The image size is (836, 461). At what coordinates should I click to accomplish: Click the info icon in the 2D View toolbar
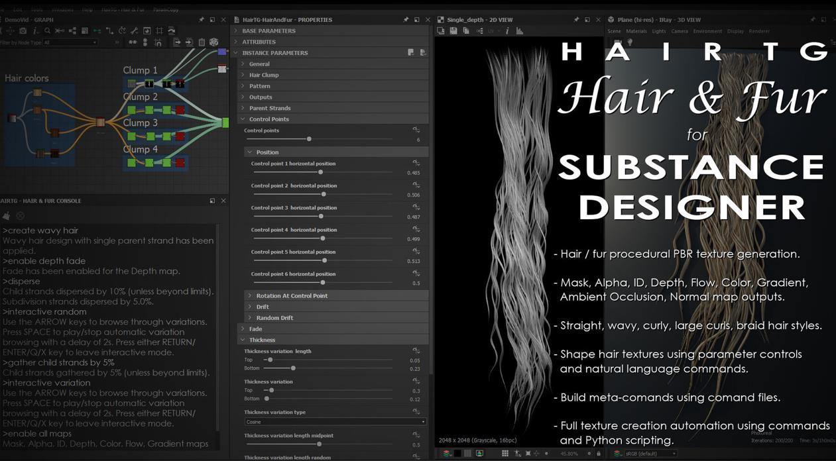[507, 31]
